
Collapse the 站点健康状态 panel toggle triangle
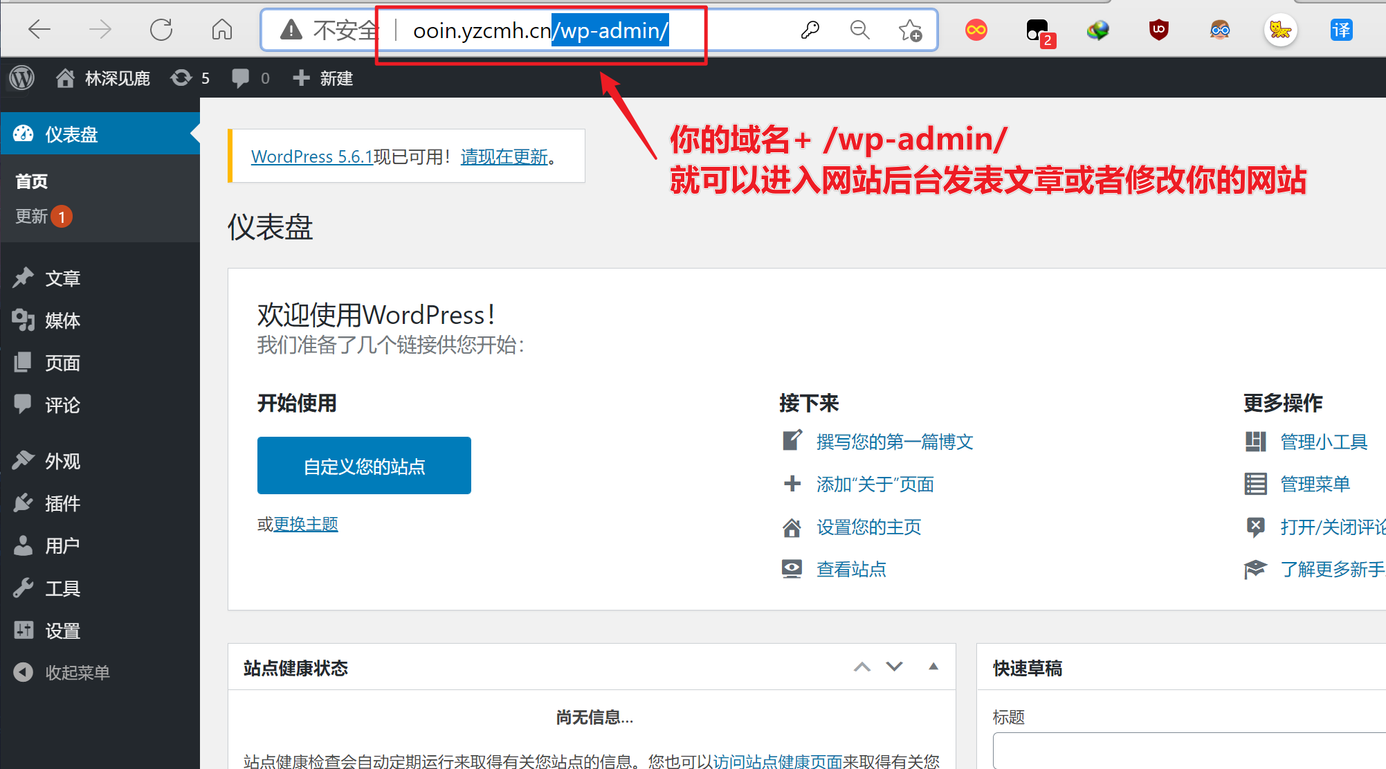pyautogui.click(x=933, y=667)
